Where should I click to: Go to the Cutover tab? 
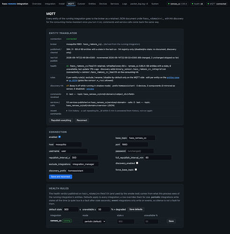[81, 4]
